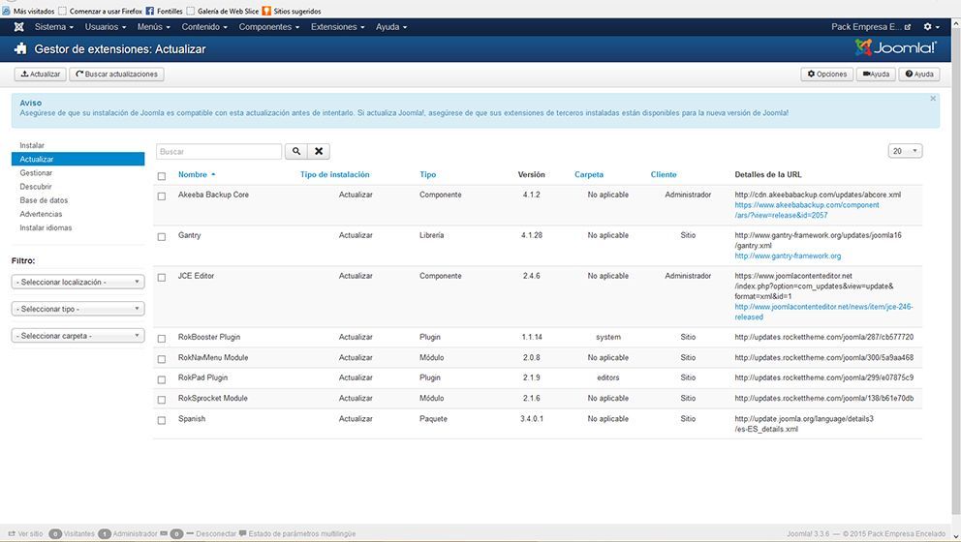Go to Descubrir in sidebar
This screenshot has height=542, width=961.
coord(36,186)
